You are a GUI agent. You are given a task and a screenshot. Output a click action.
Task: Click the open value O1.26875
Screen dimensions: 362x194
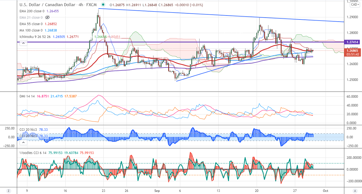tap(117, 5)
